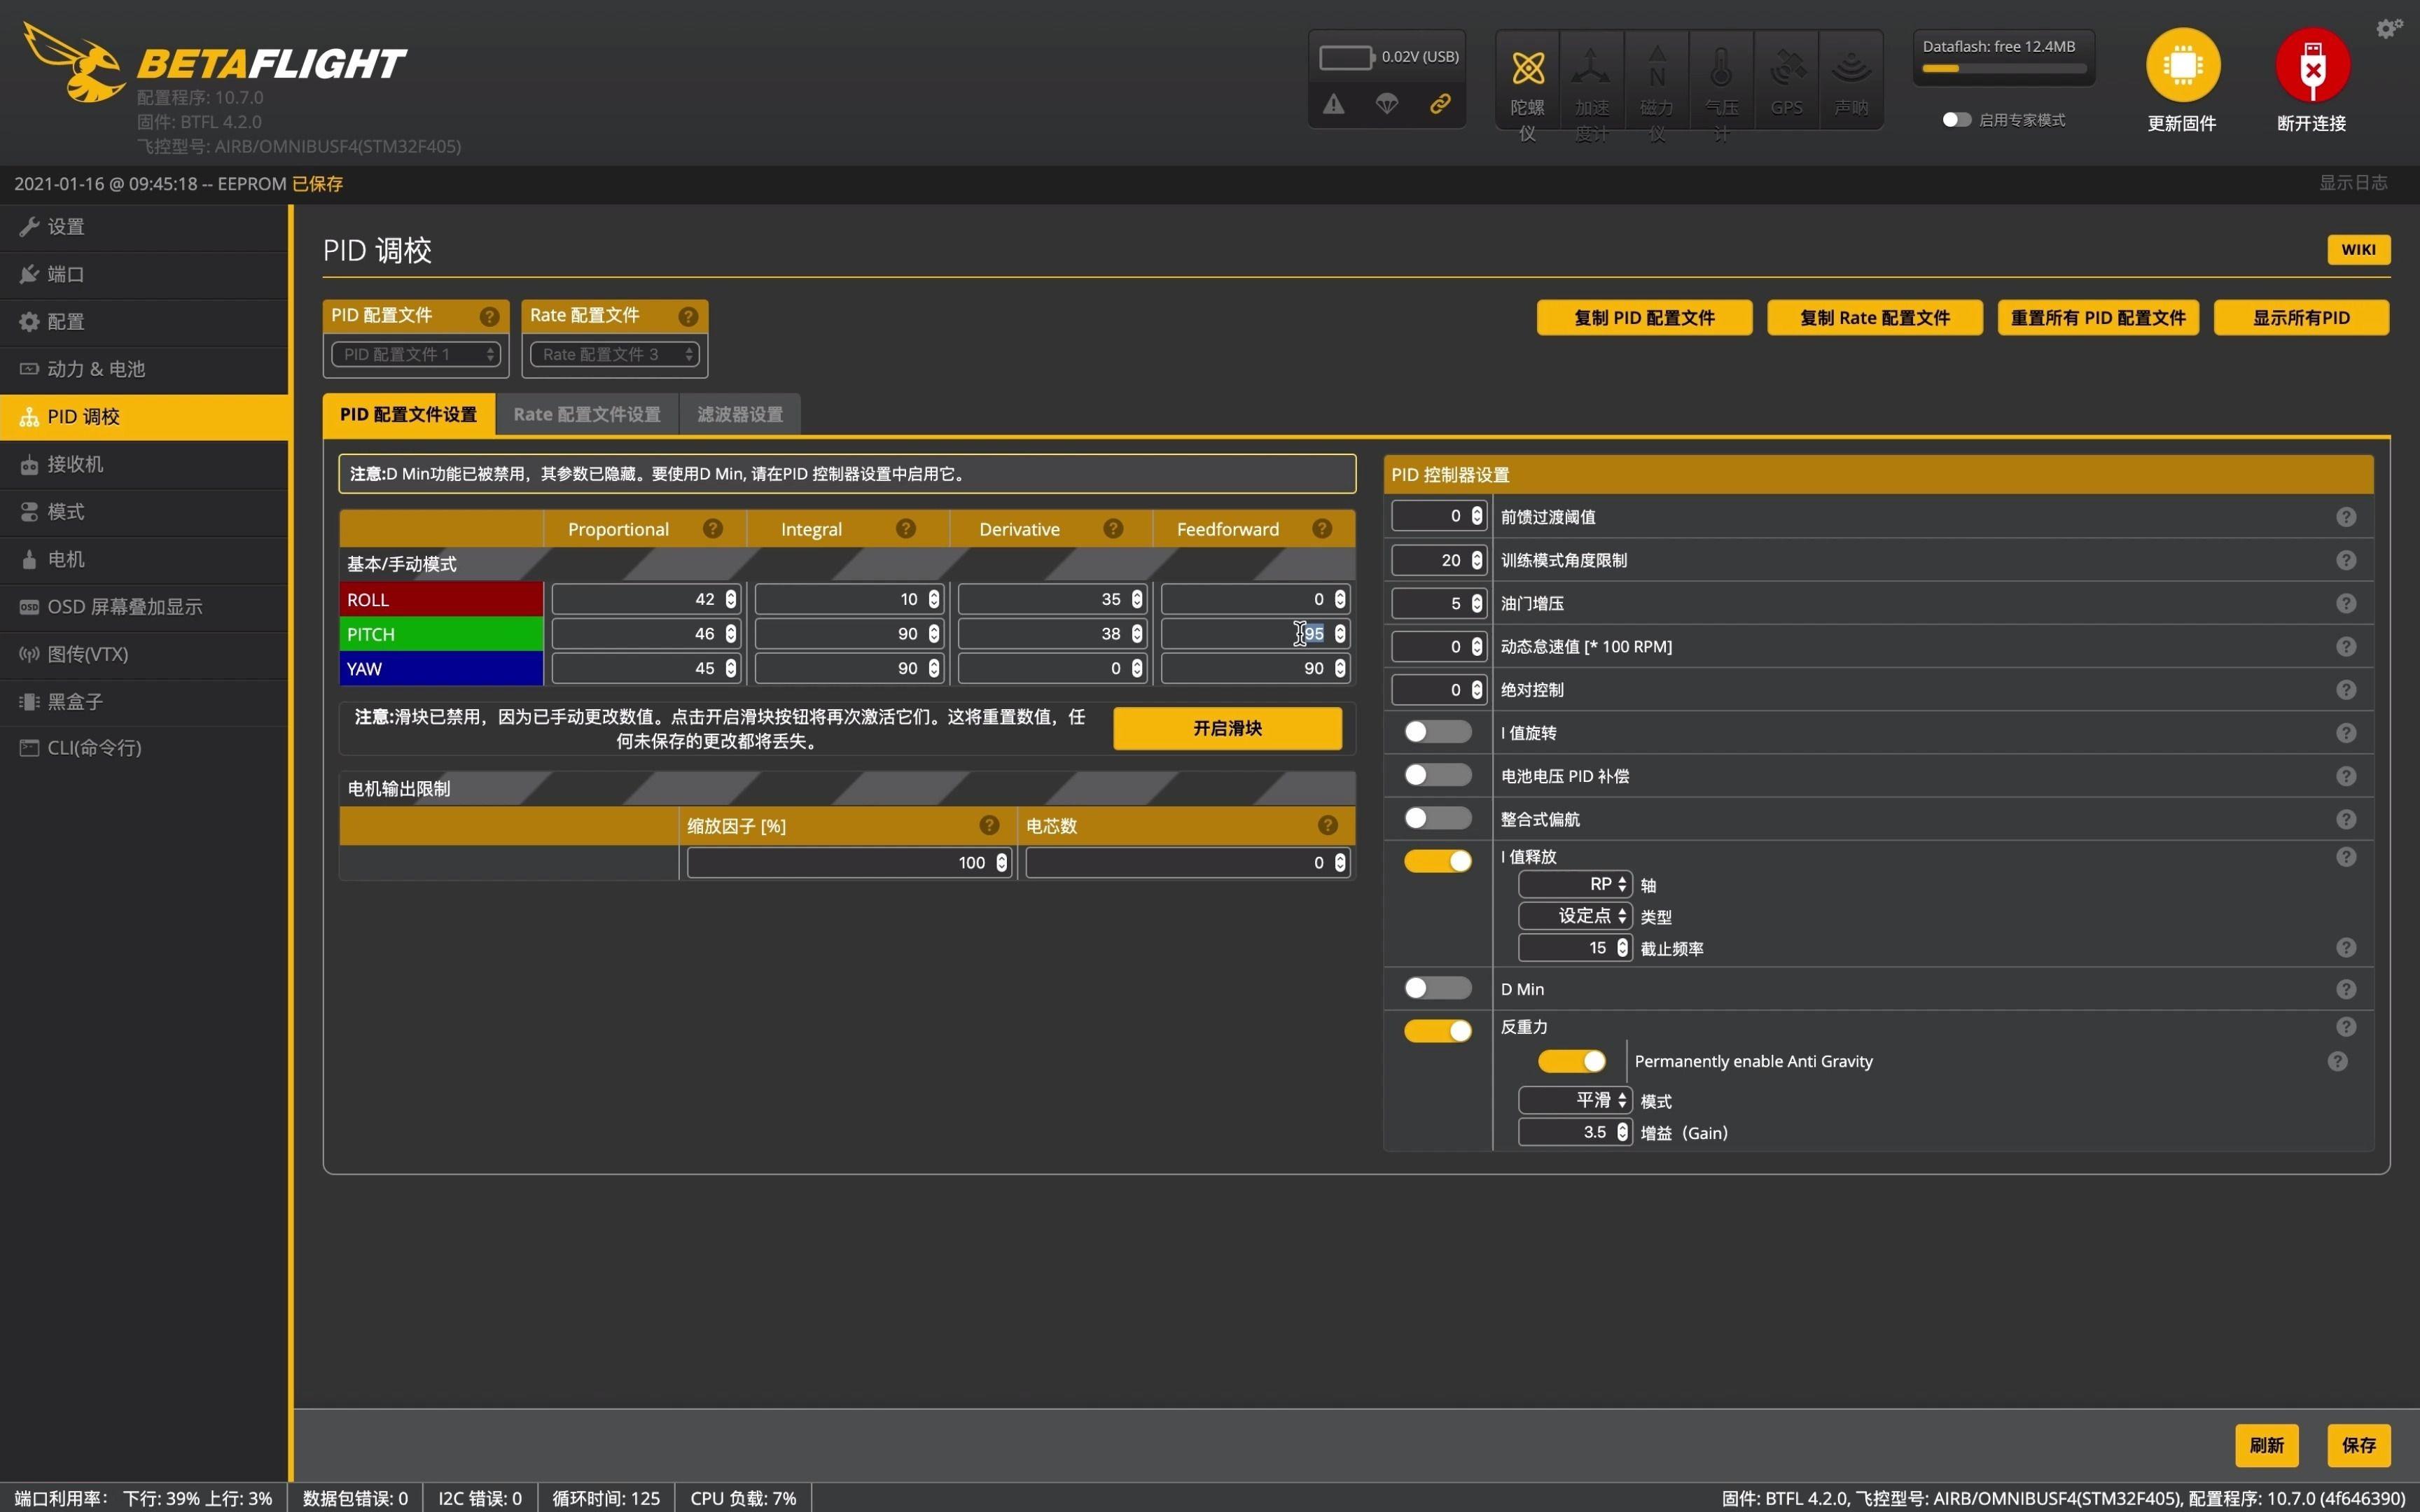Disable 反重力 switch
2420x1512 pixels.
pyautogui.click(x=1438, y=1031)
